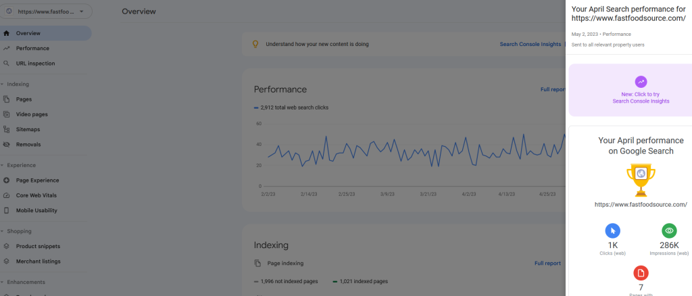The height and width of the screenshot is (296, 692).
Task: Click the green indexed pages legend swatch
Action: coord(335,281)
